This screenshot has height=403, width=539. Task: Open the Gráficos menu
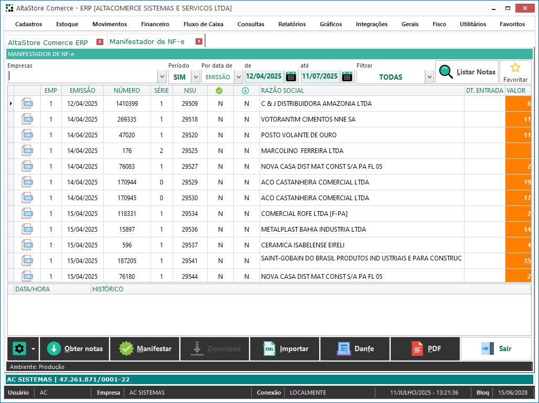point(331,24)
